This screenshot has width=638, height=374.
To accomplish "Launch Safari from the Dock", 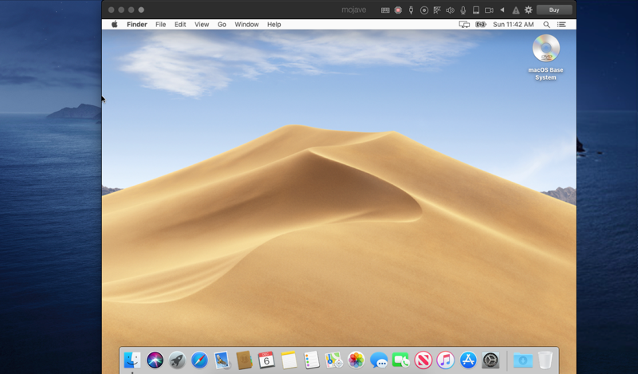I will pyautogui.click(x=199, y=360).
